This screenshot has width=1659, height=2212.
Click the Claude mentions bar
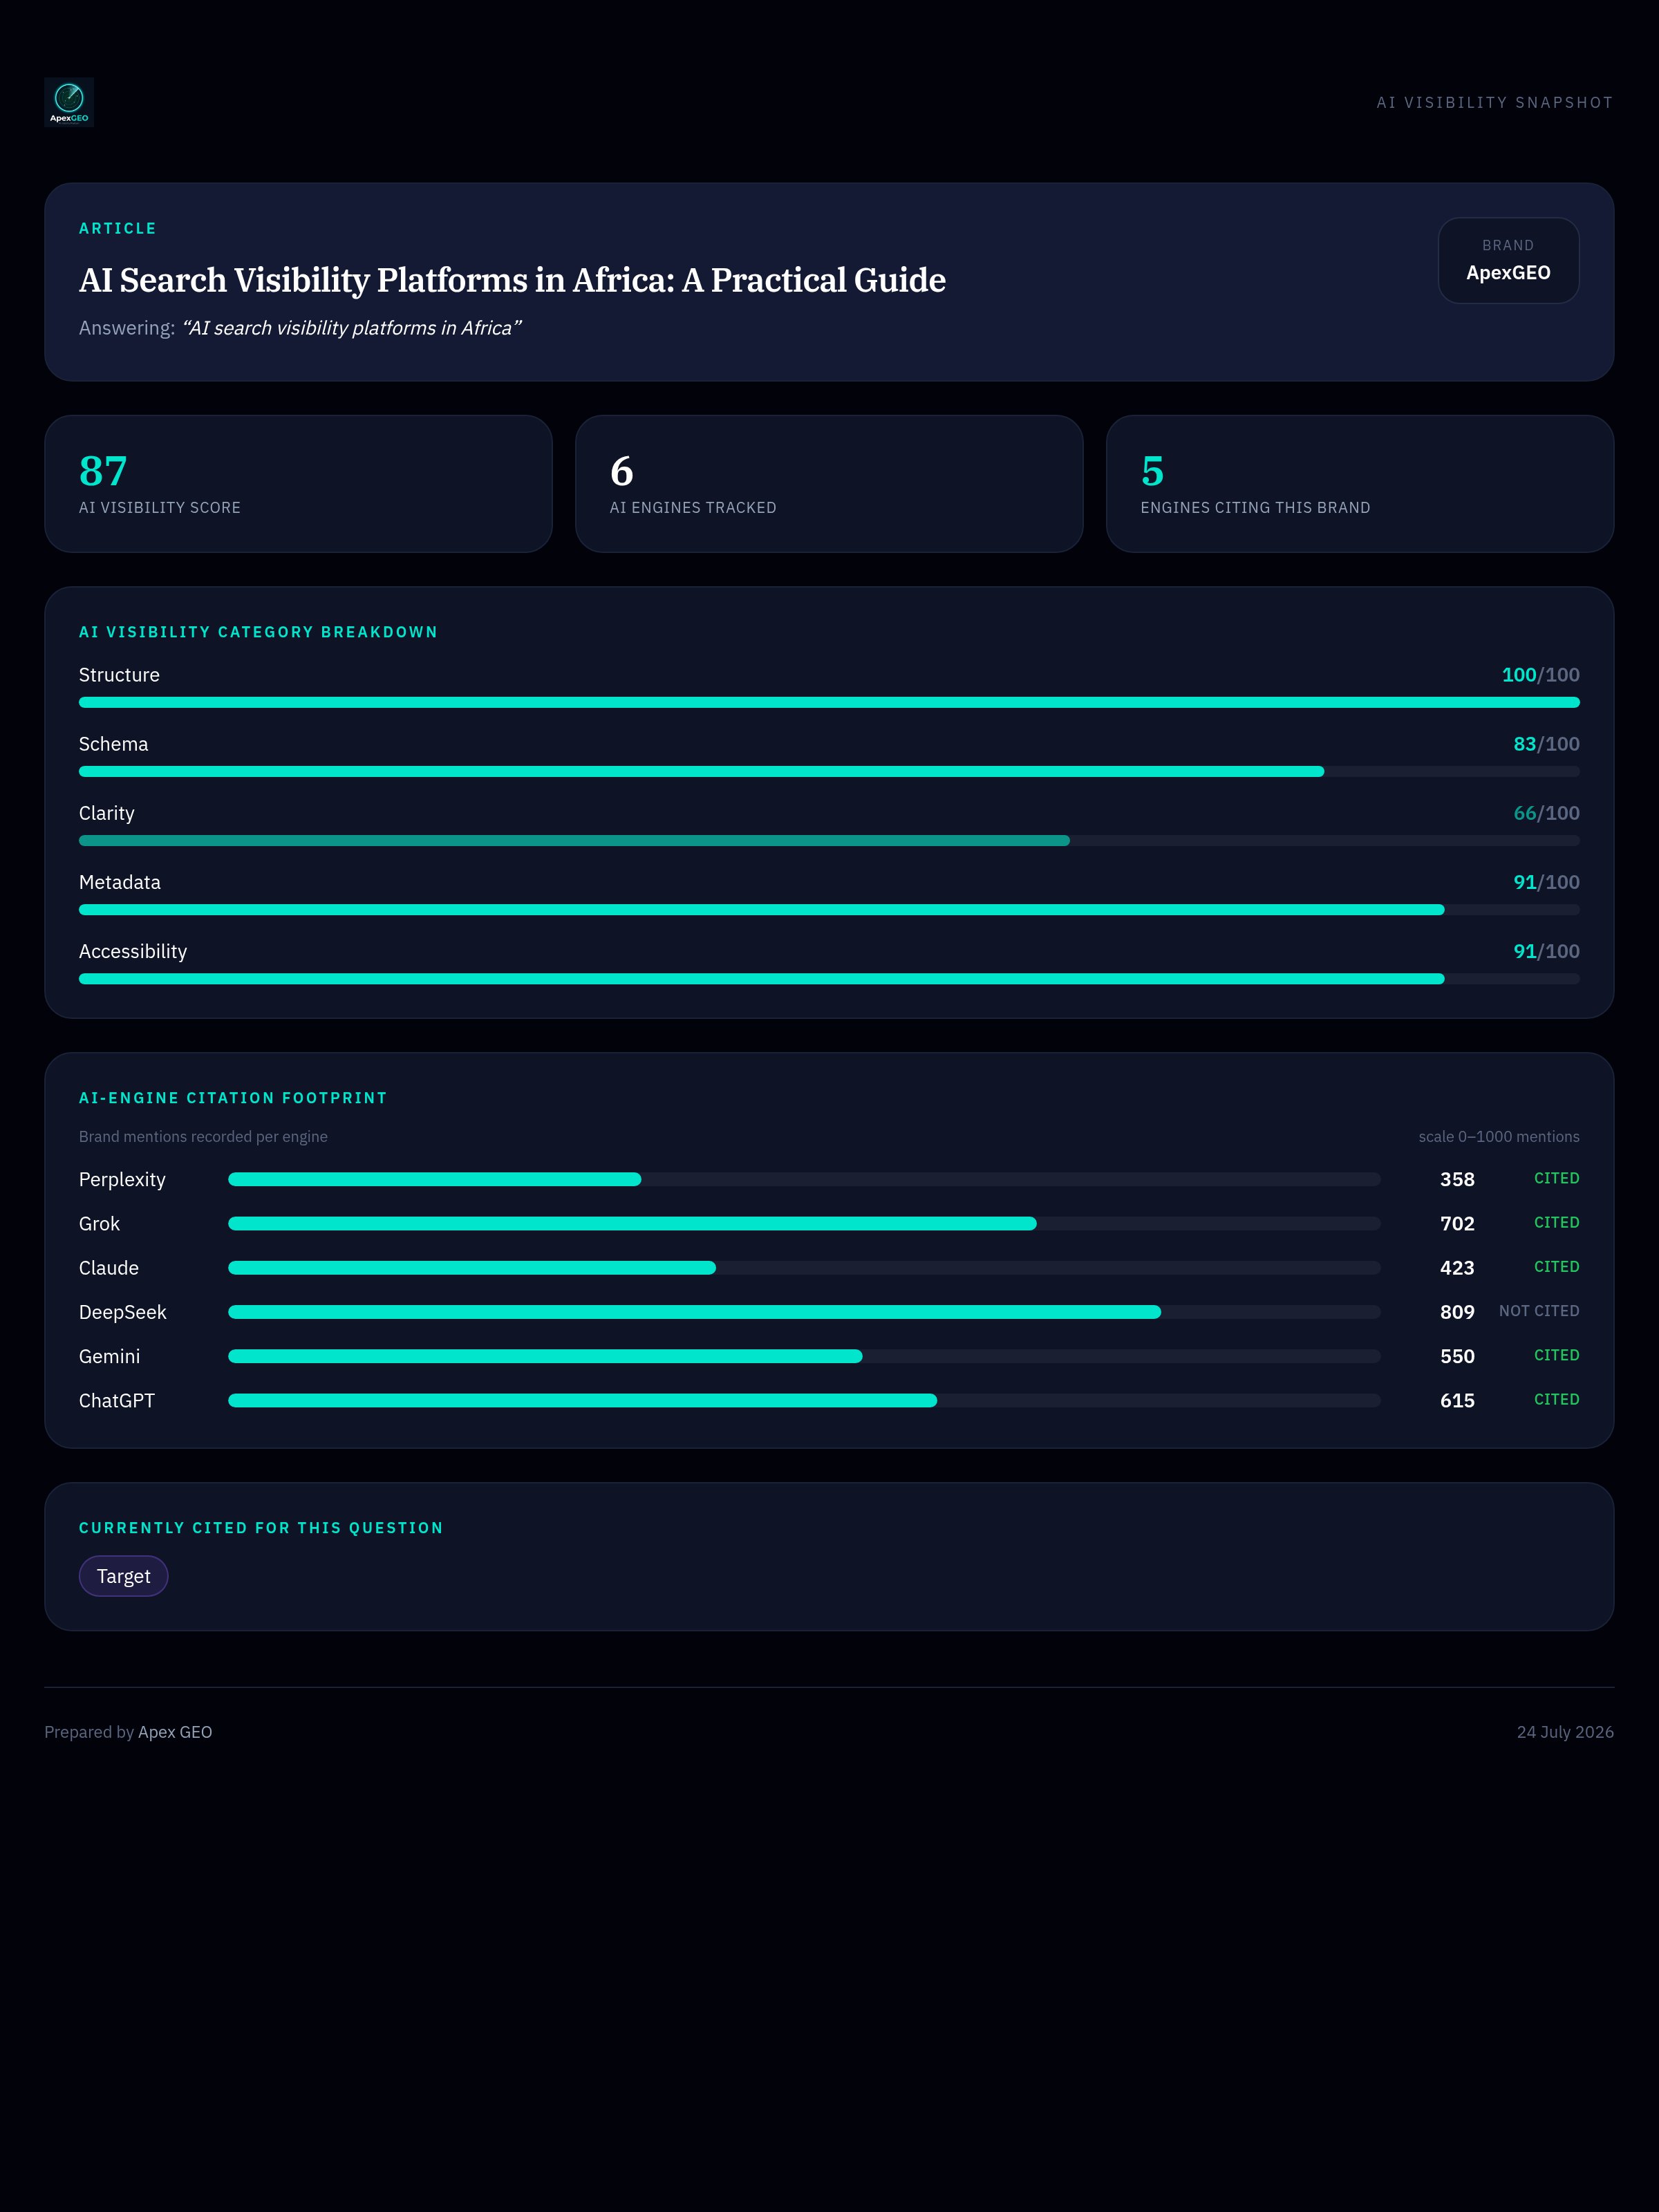click(804, 1267)
